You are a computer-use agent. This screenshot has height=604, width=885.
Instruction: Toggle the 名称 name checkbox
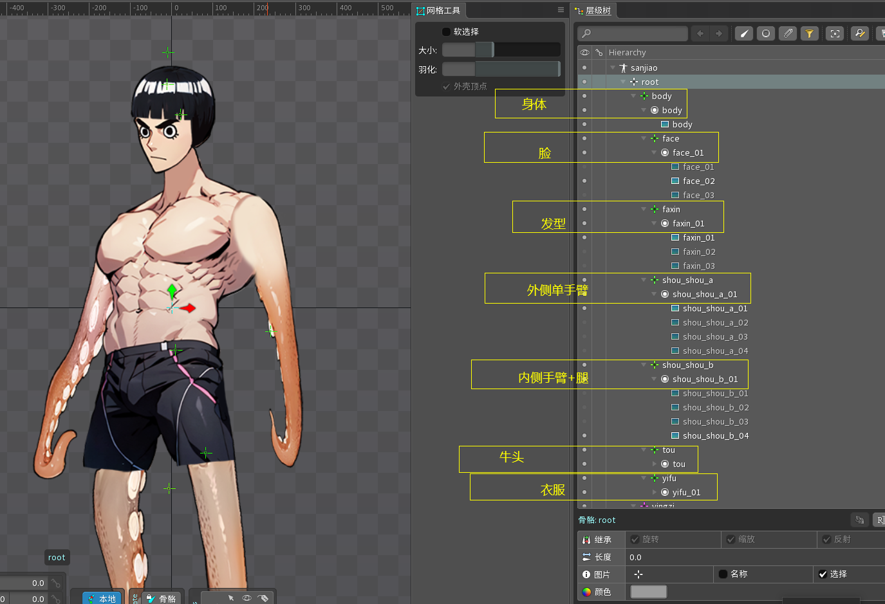(x=723, y=574)
